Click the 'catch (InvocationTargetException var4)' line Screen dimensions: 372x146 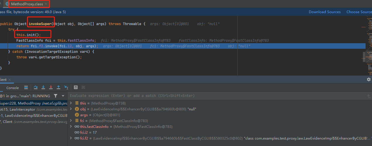click(x=51, y=52)
